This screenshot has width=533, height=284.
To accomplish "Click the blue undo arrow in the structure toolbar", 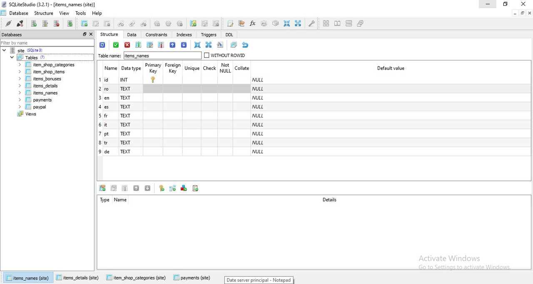I will (245, 45).
